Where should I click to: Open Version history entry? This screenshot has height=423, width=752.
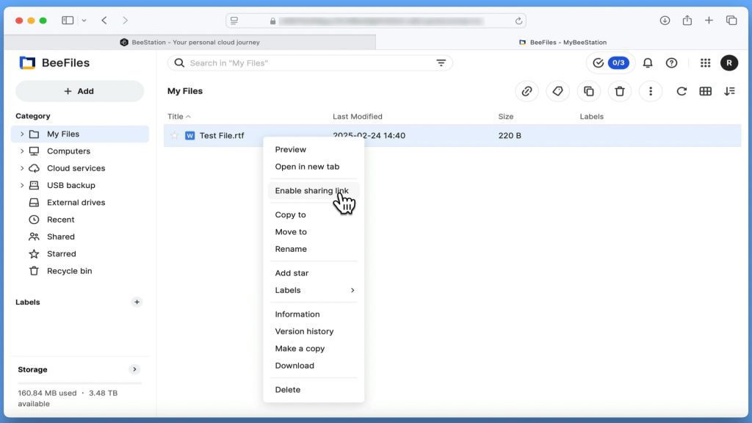click(x=314, y=332)
